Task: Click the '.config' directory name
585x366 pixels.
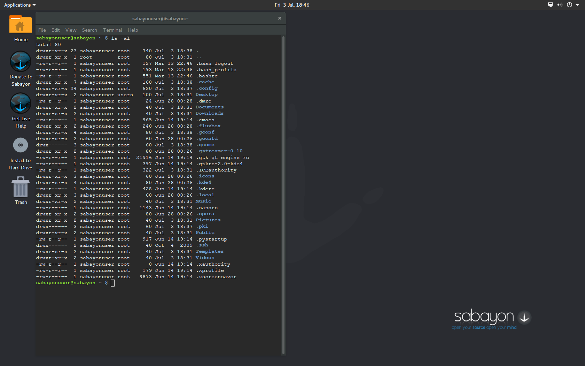Action: pyautogui.click(x=206, y=89)
